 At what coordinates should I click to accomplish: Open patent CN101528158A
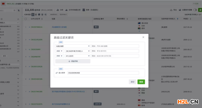(x=36, y=79)
